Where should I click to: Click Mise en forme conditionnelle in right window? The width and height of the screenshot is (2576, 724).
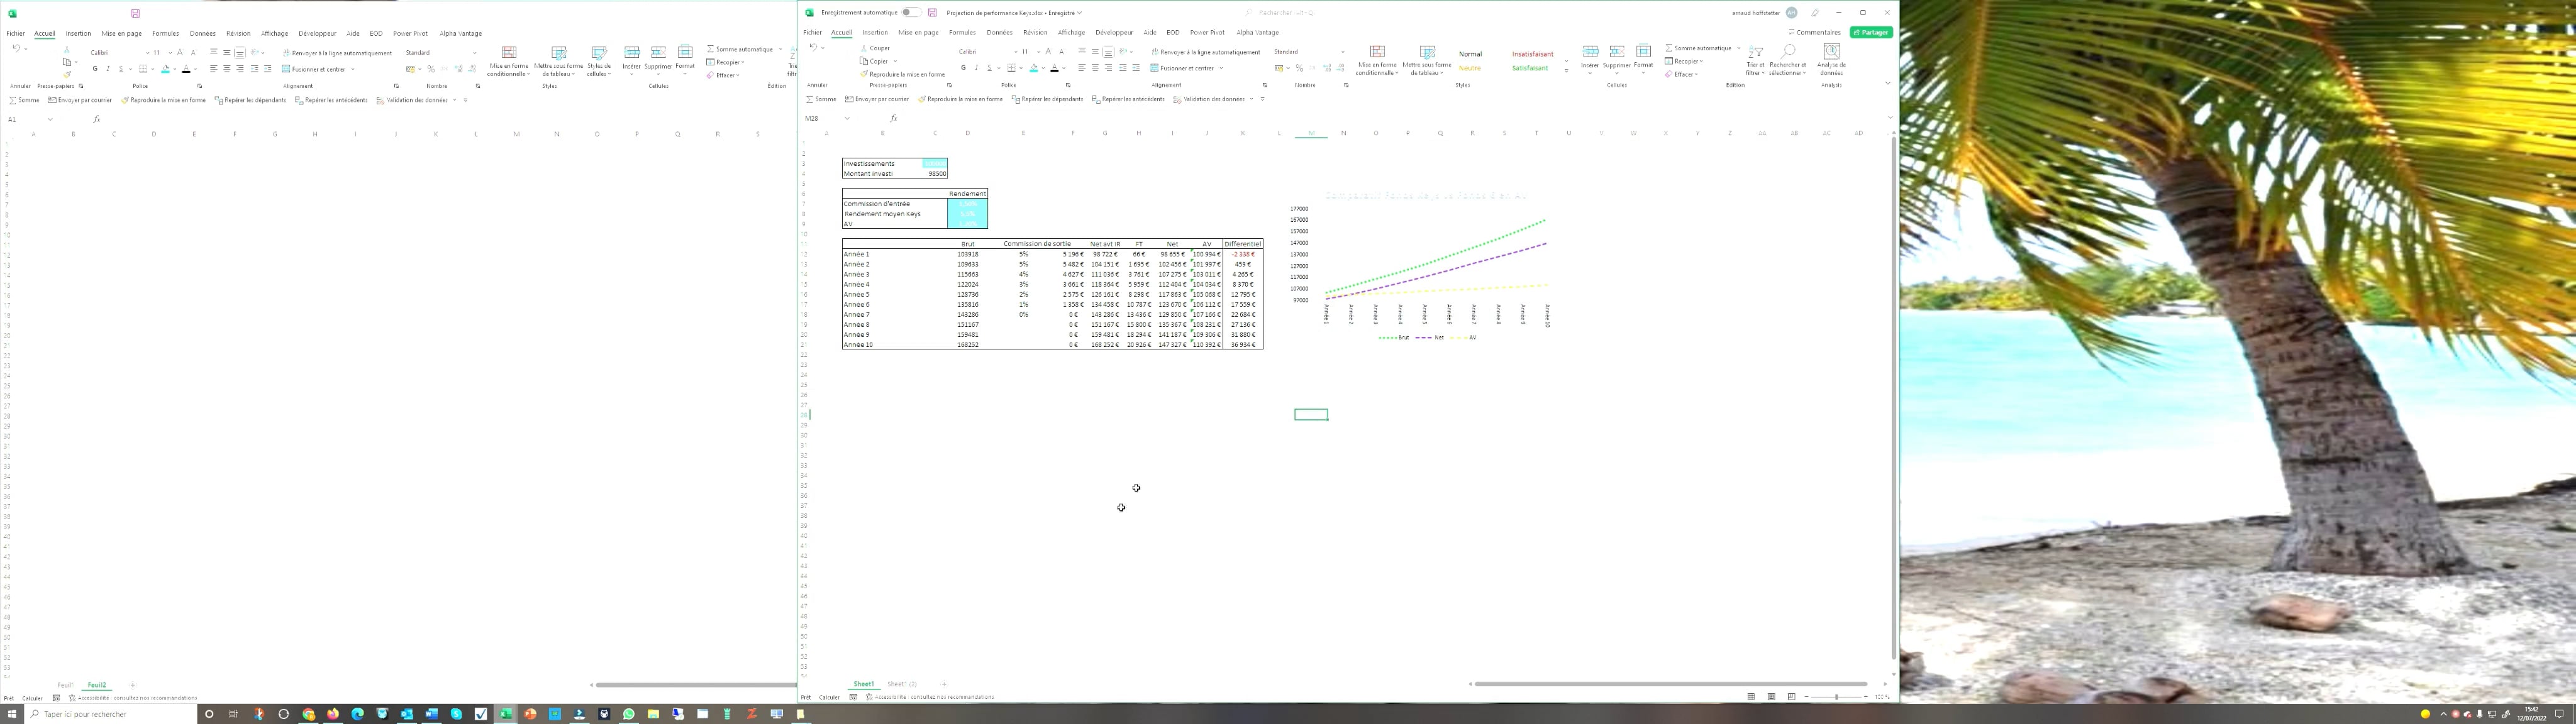[x=1377, y=61]
